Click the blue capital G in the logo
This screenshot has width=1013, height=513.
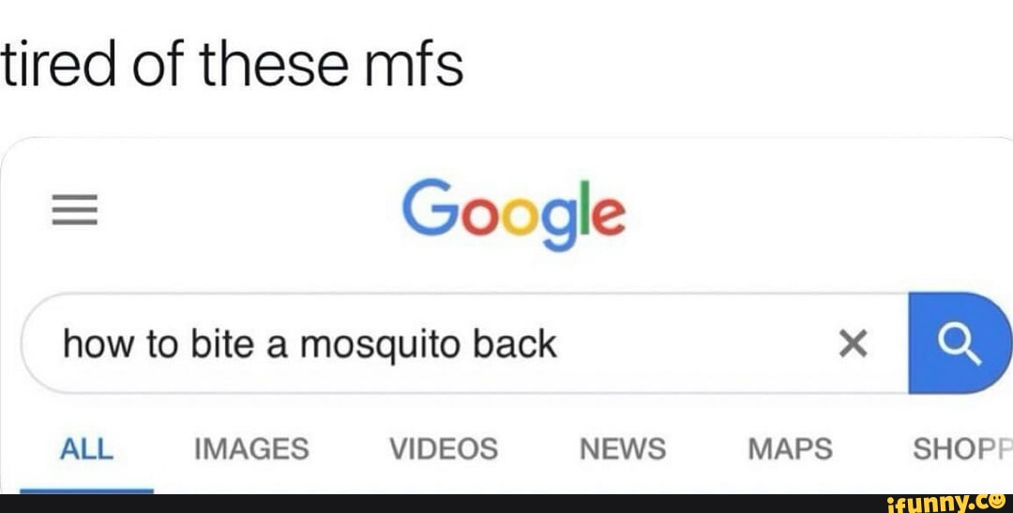(430, 206)
